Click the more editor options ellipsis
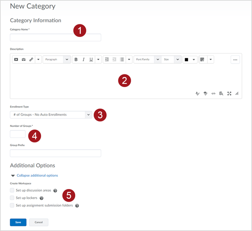This screenshot has width=252, height=231. (x=235, y=60)
